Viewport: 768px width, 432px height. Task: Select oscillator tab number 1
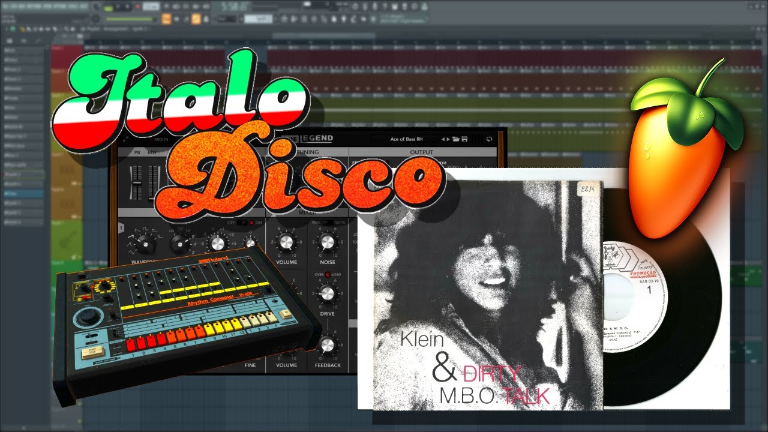pos(121,228)
